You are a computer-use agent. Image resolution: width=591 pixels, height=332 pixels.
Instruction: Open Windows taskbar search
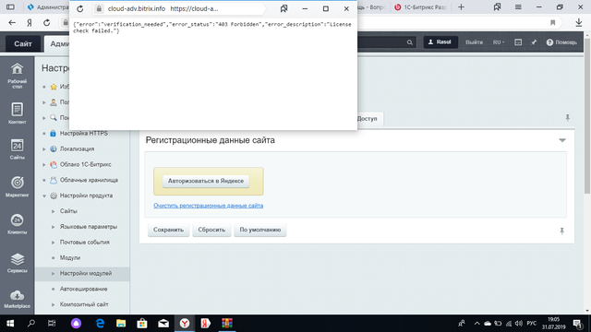31,324
